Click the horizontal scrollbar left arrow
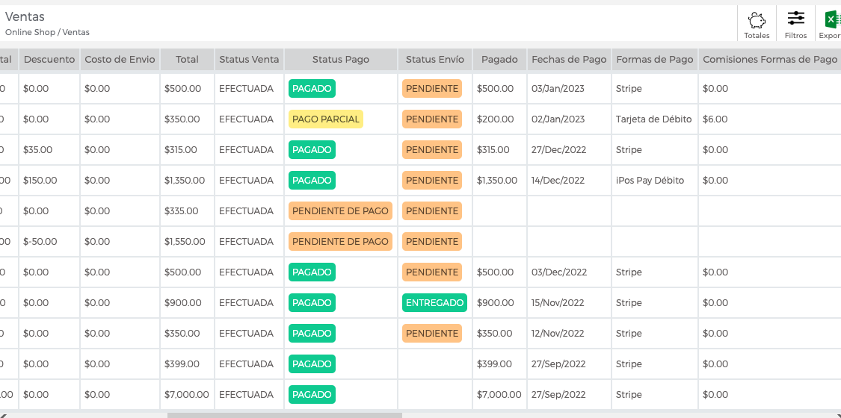 coord(3,415)
